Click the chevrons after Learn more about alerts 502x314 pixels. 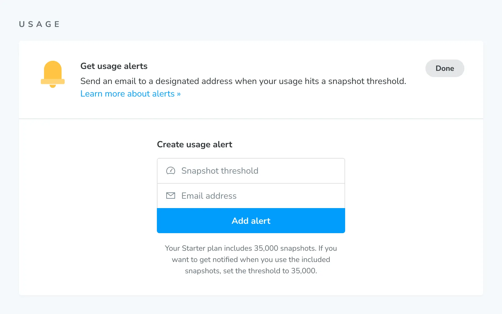tap(179, 93)
